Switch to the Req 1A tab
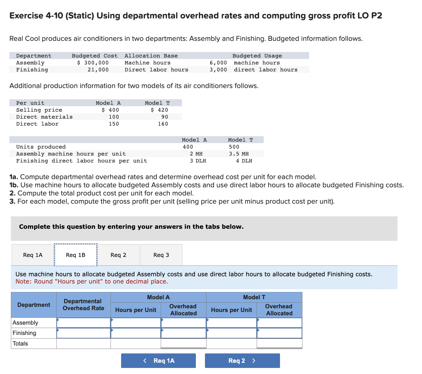 [x=32, y=254]
